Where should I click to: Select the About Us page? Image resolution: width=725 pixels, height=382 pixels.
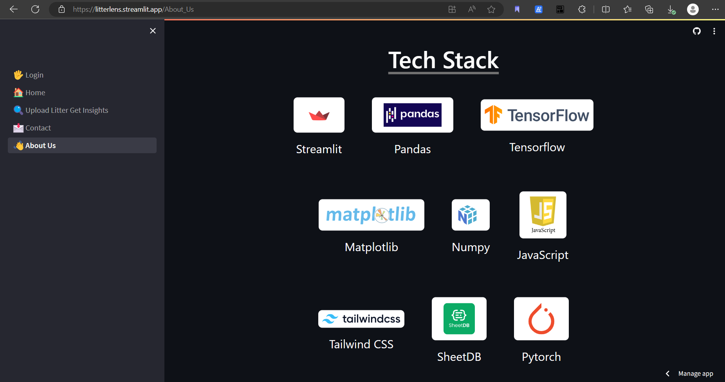coord(82,145)
